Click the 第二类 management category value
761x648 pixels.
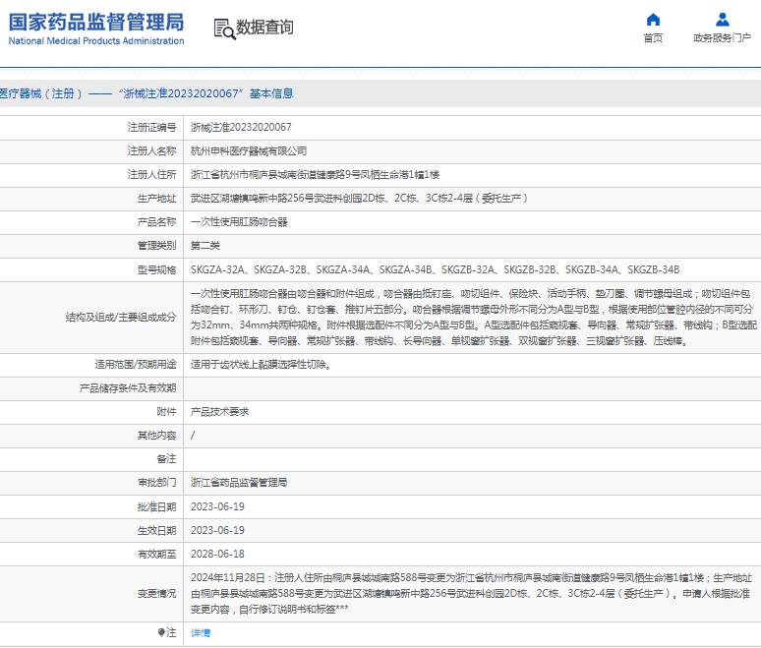tap(205, 246)
